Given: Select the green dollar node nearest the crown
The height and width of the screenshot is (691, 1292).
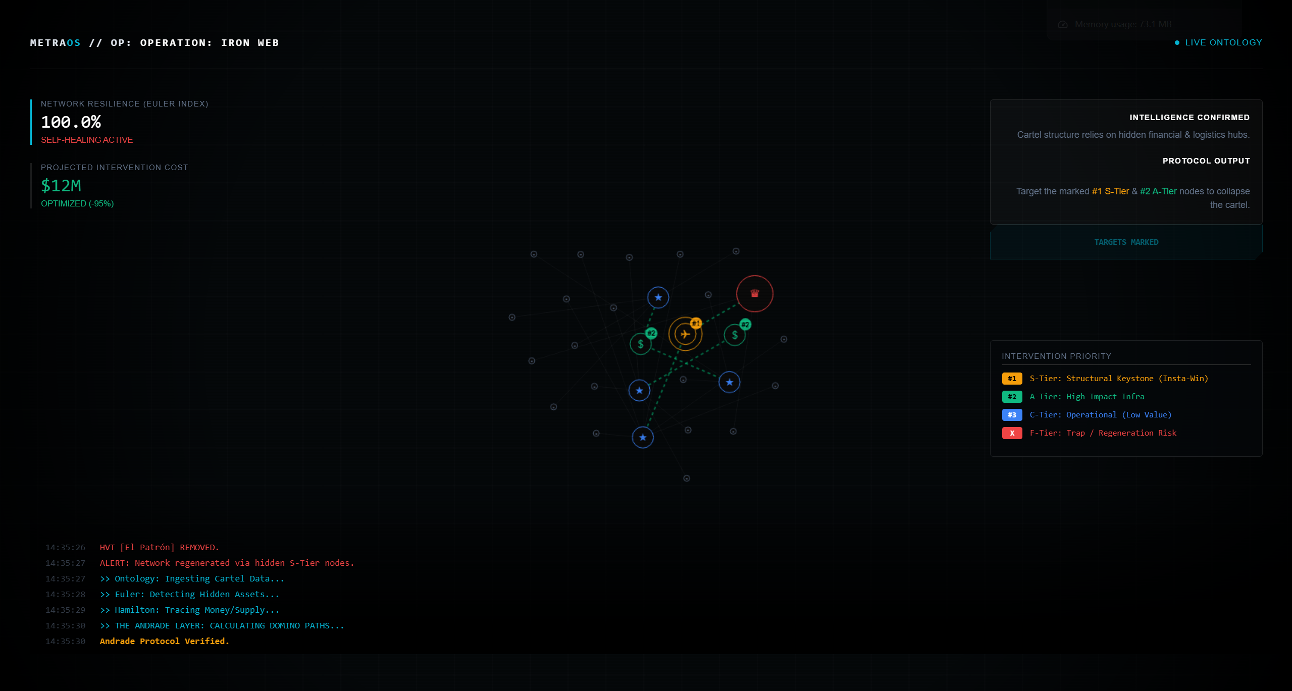Looking at the screenshot, I should pos(735,335).
